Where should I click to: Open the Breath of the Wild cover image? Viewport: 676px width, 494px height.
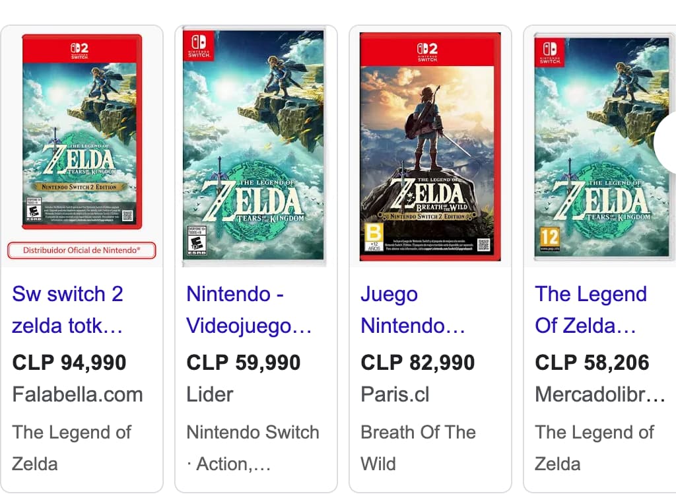tap(430, 145)
